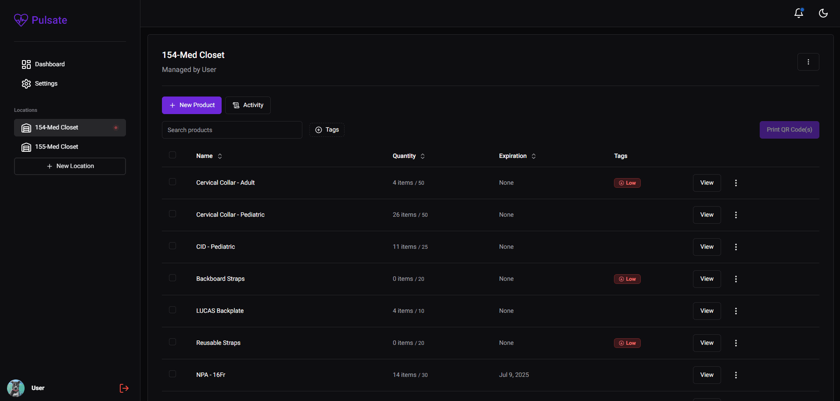Tick the checkbox for NPA - 16Fr
Viewport: 840px width, 401px height.
point(172,374)
